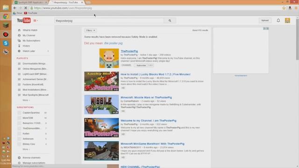The height and width of the screenshot is (168, 299).
Task: Open the Downloadable Minigames playlist
Action: (x=34, y=63)
